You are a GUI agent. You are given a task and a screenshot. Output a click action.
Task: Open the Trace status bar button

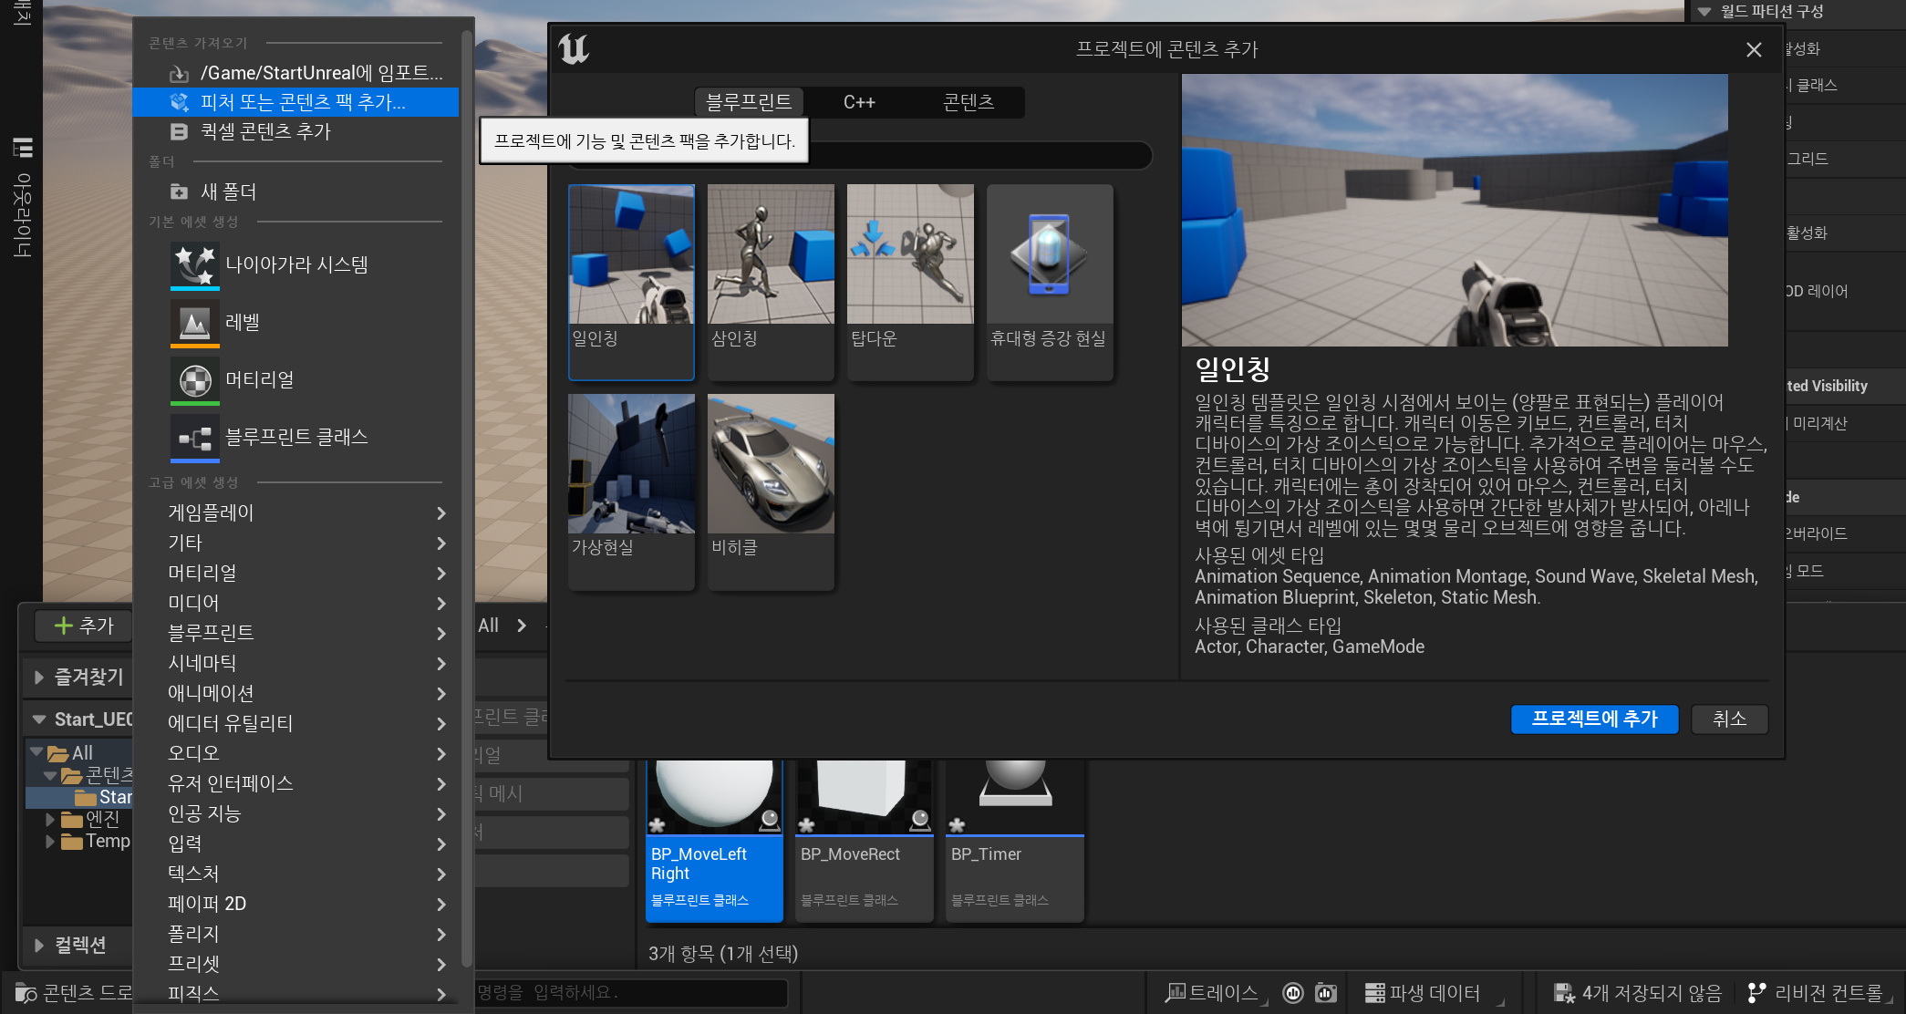[1215, 993]
